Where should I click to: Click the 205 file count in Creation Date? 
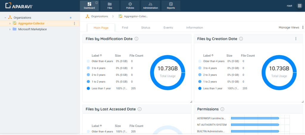[245, 88]
